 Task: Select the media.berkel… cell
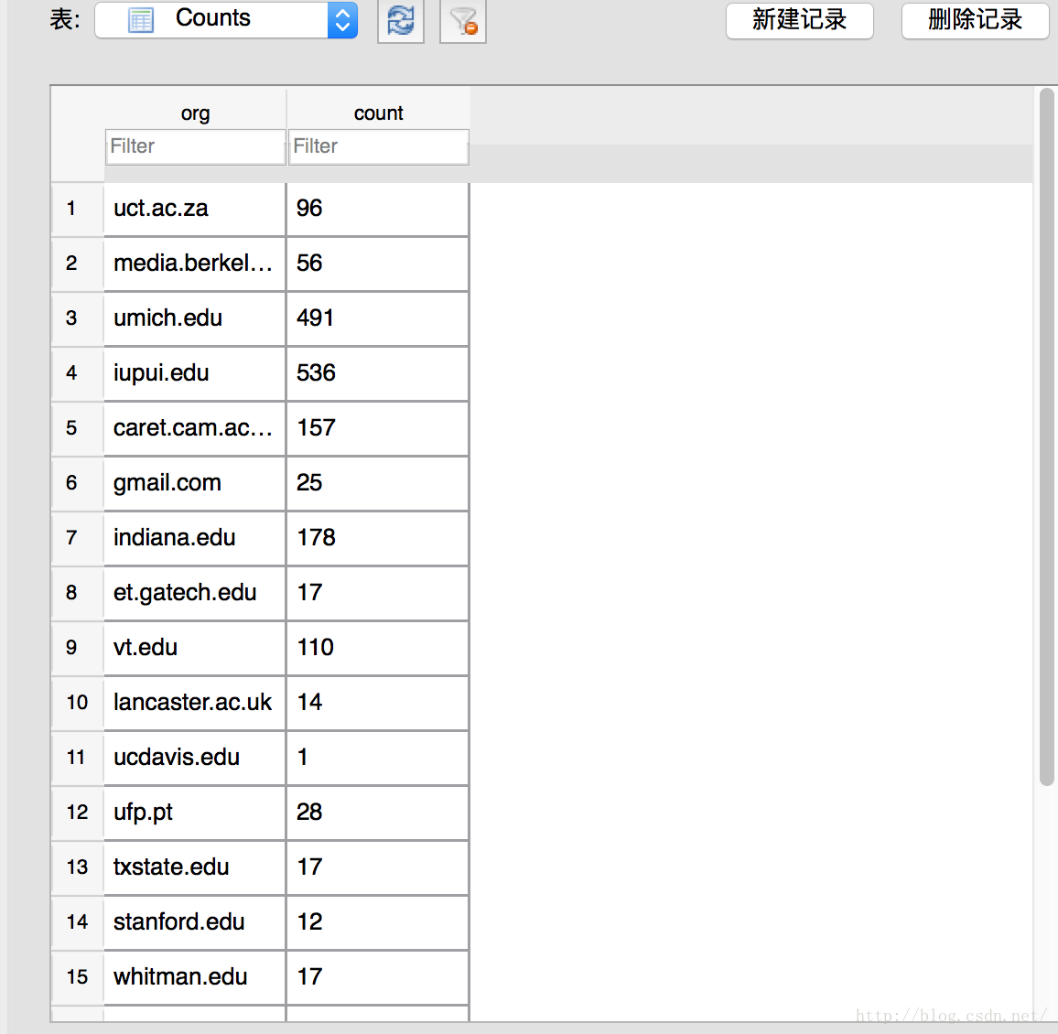[x=195, y=264]
